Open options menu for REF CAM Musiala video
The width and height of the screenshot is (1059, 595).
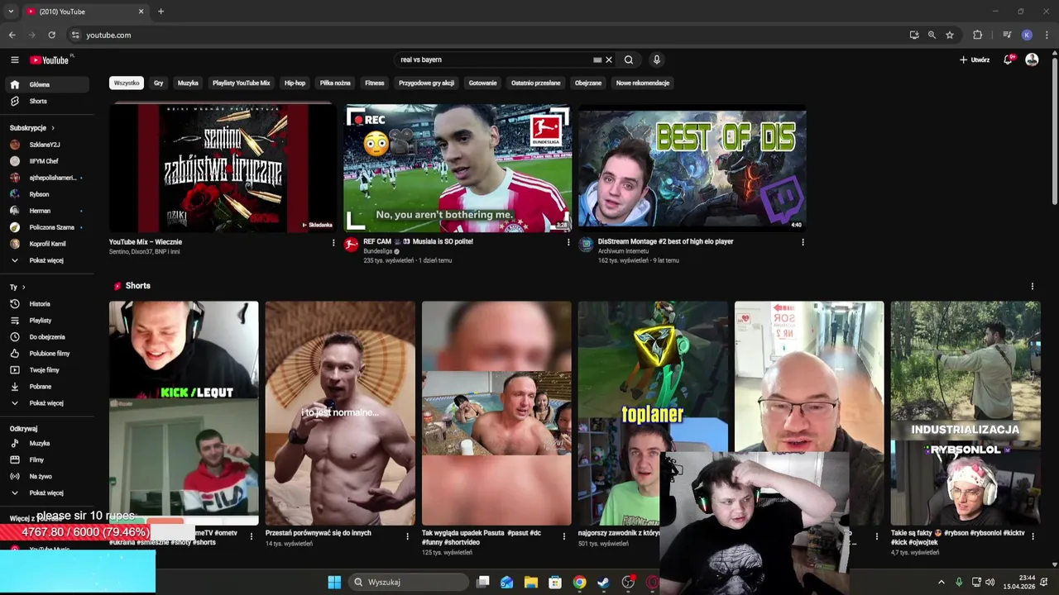pos(568,243)
